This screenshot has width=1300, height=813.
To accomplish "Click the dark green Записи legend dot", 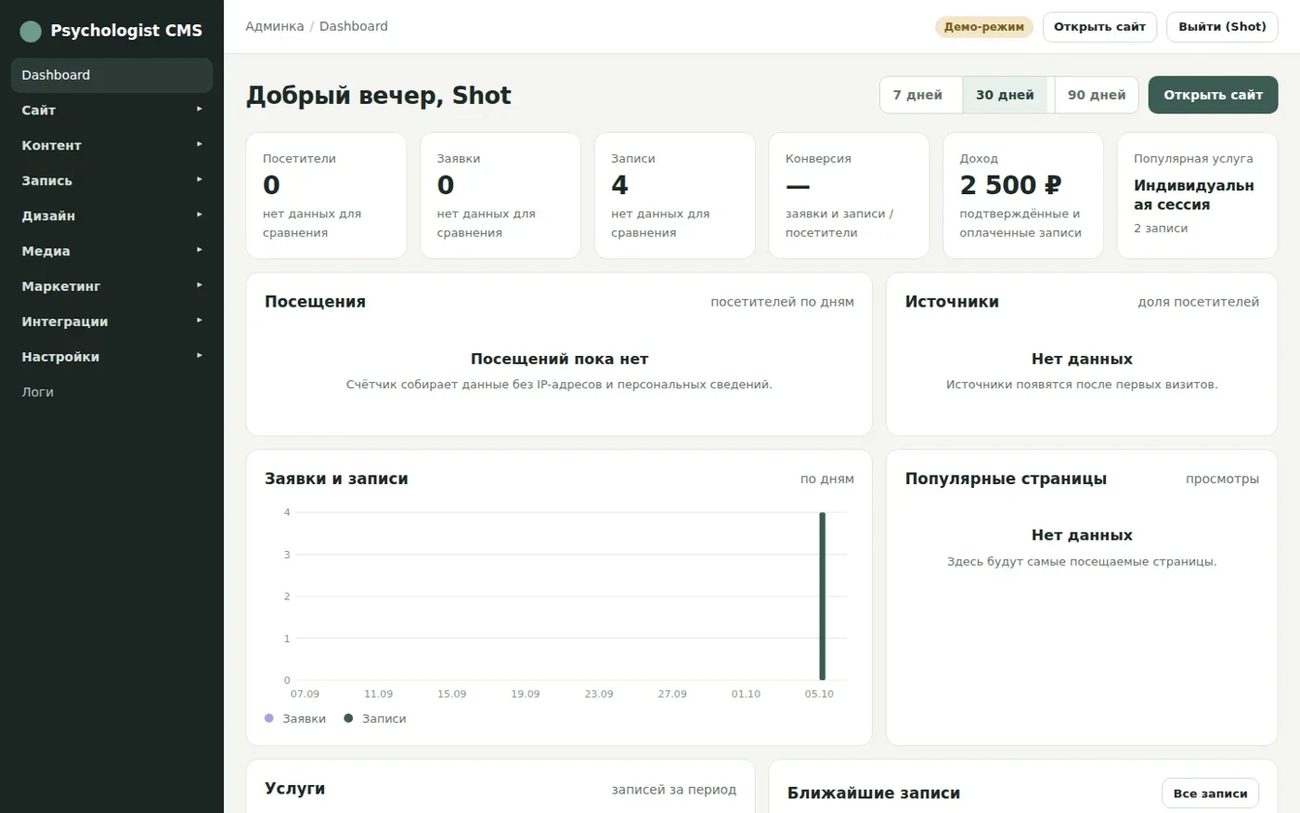I will (x=348, y=718).
